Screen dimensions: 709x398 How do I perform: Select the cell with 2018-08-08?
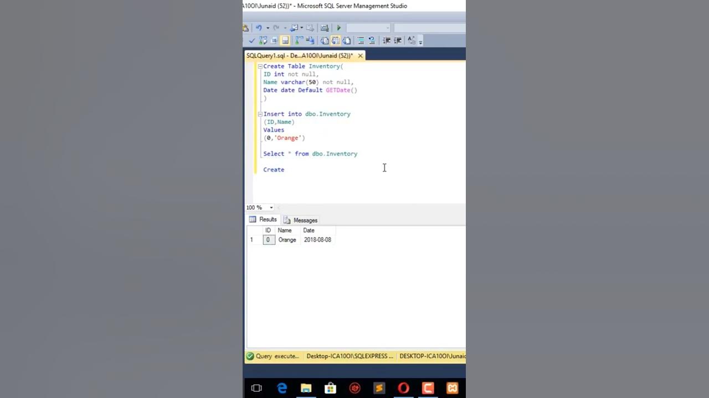[317, 240]
